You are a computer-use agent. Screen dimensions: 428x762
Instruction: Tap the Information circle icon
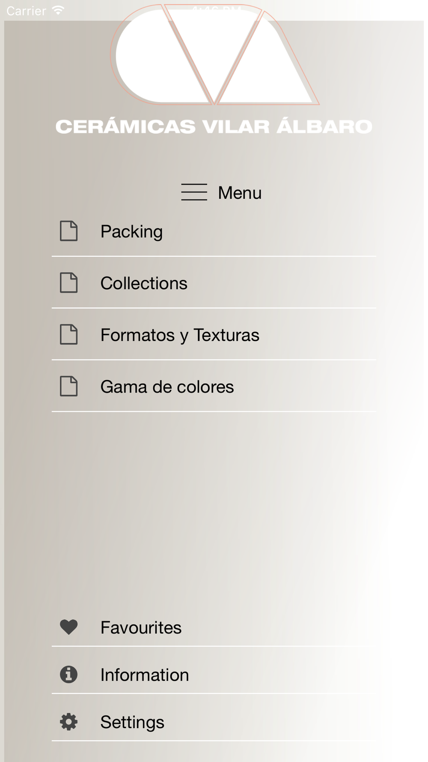click(x=68, y=674)
